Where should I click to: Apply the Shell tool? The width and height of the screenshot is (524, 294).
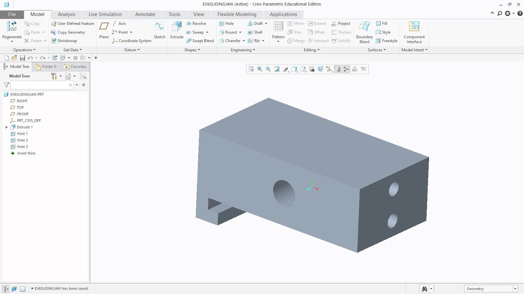pyautogui.click(x=255, y=32)
